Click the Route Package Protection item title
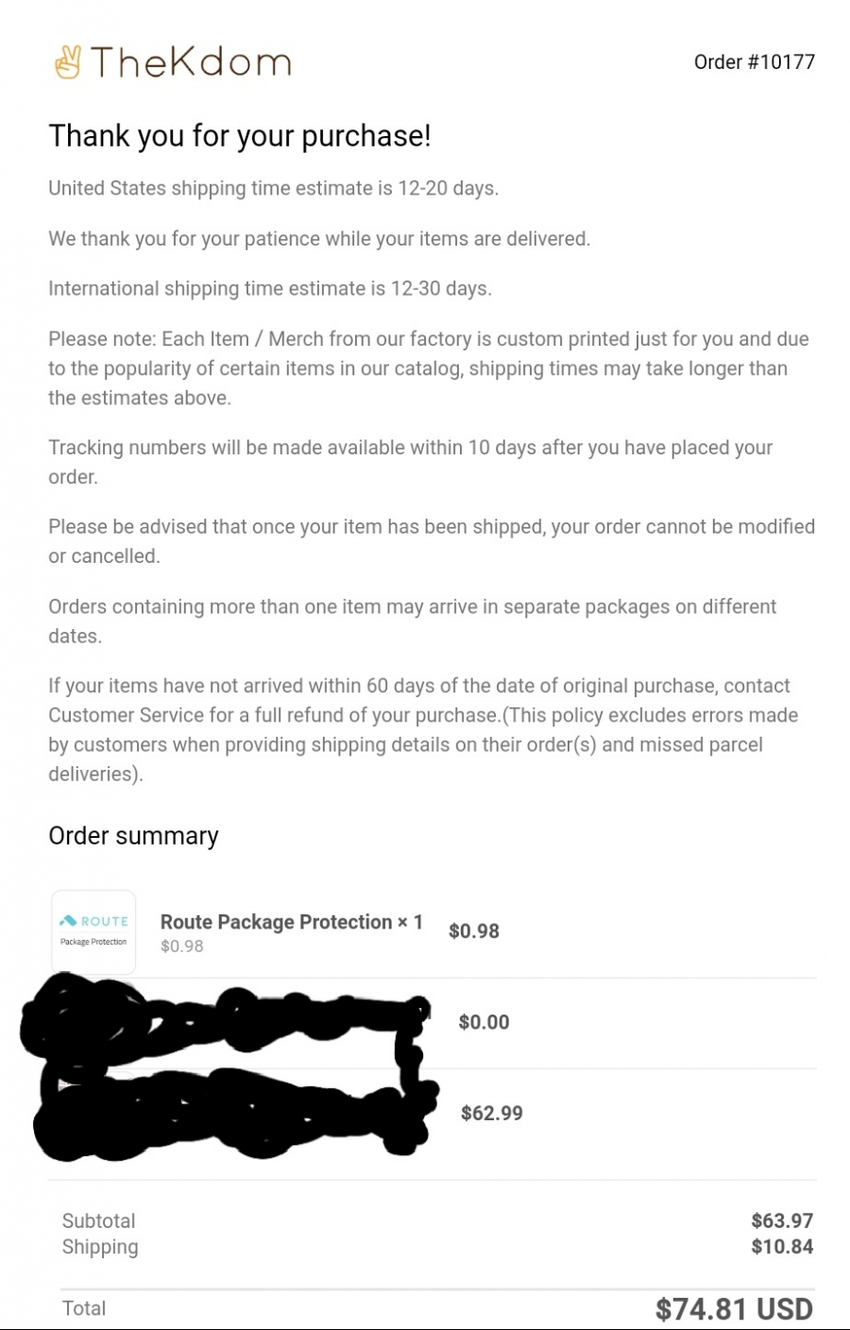 pyautogui.click(x=292, y=922)
